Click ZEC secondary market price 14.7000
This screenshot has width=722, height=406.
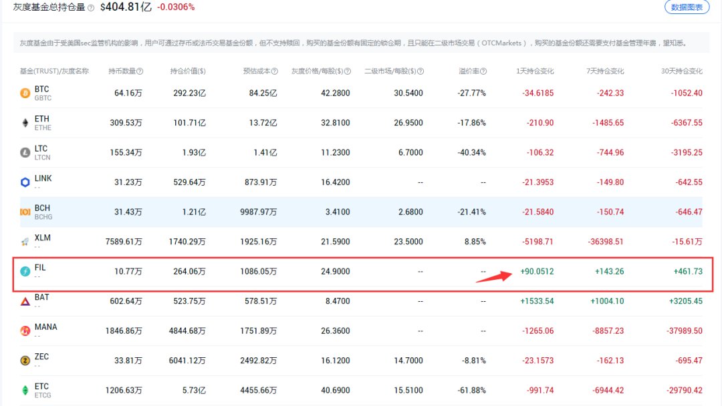(408, 361)
